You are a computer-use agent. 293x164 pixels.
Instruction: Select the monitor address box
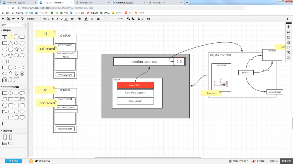tap(144, 62)
